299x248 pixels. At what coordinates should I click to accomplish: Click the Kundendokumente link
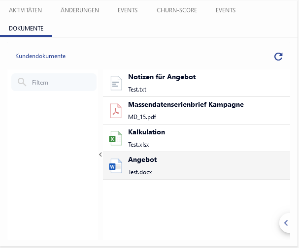tap(40, 56)
